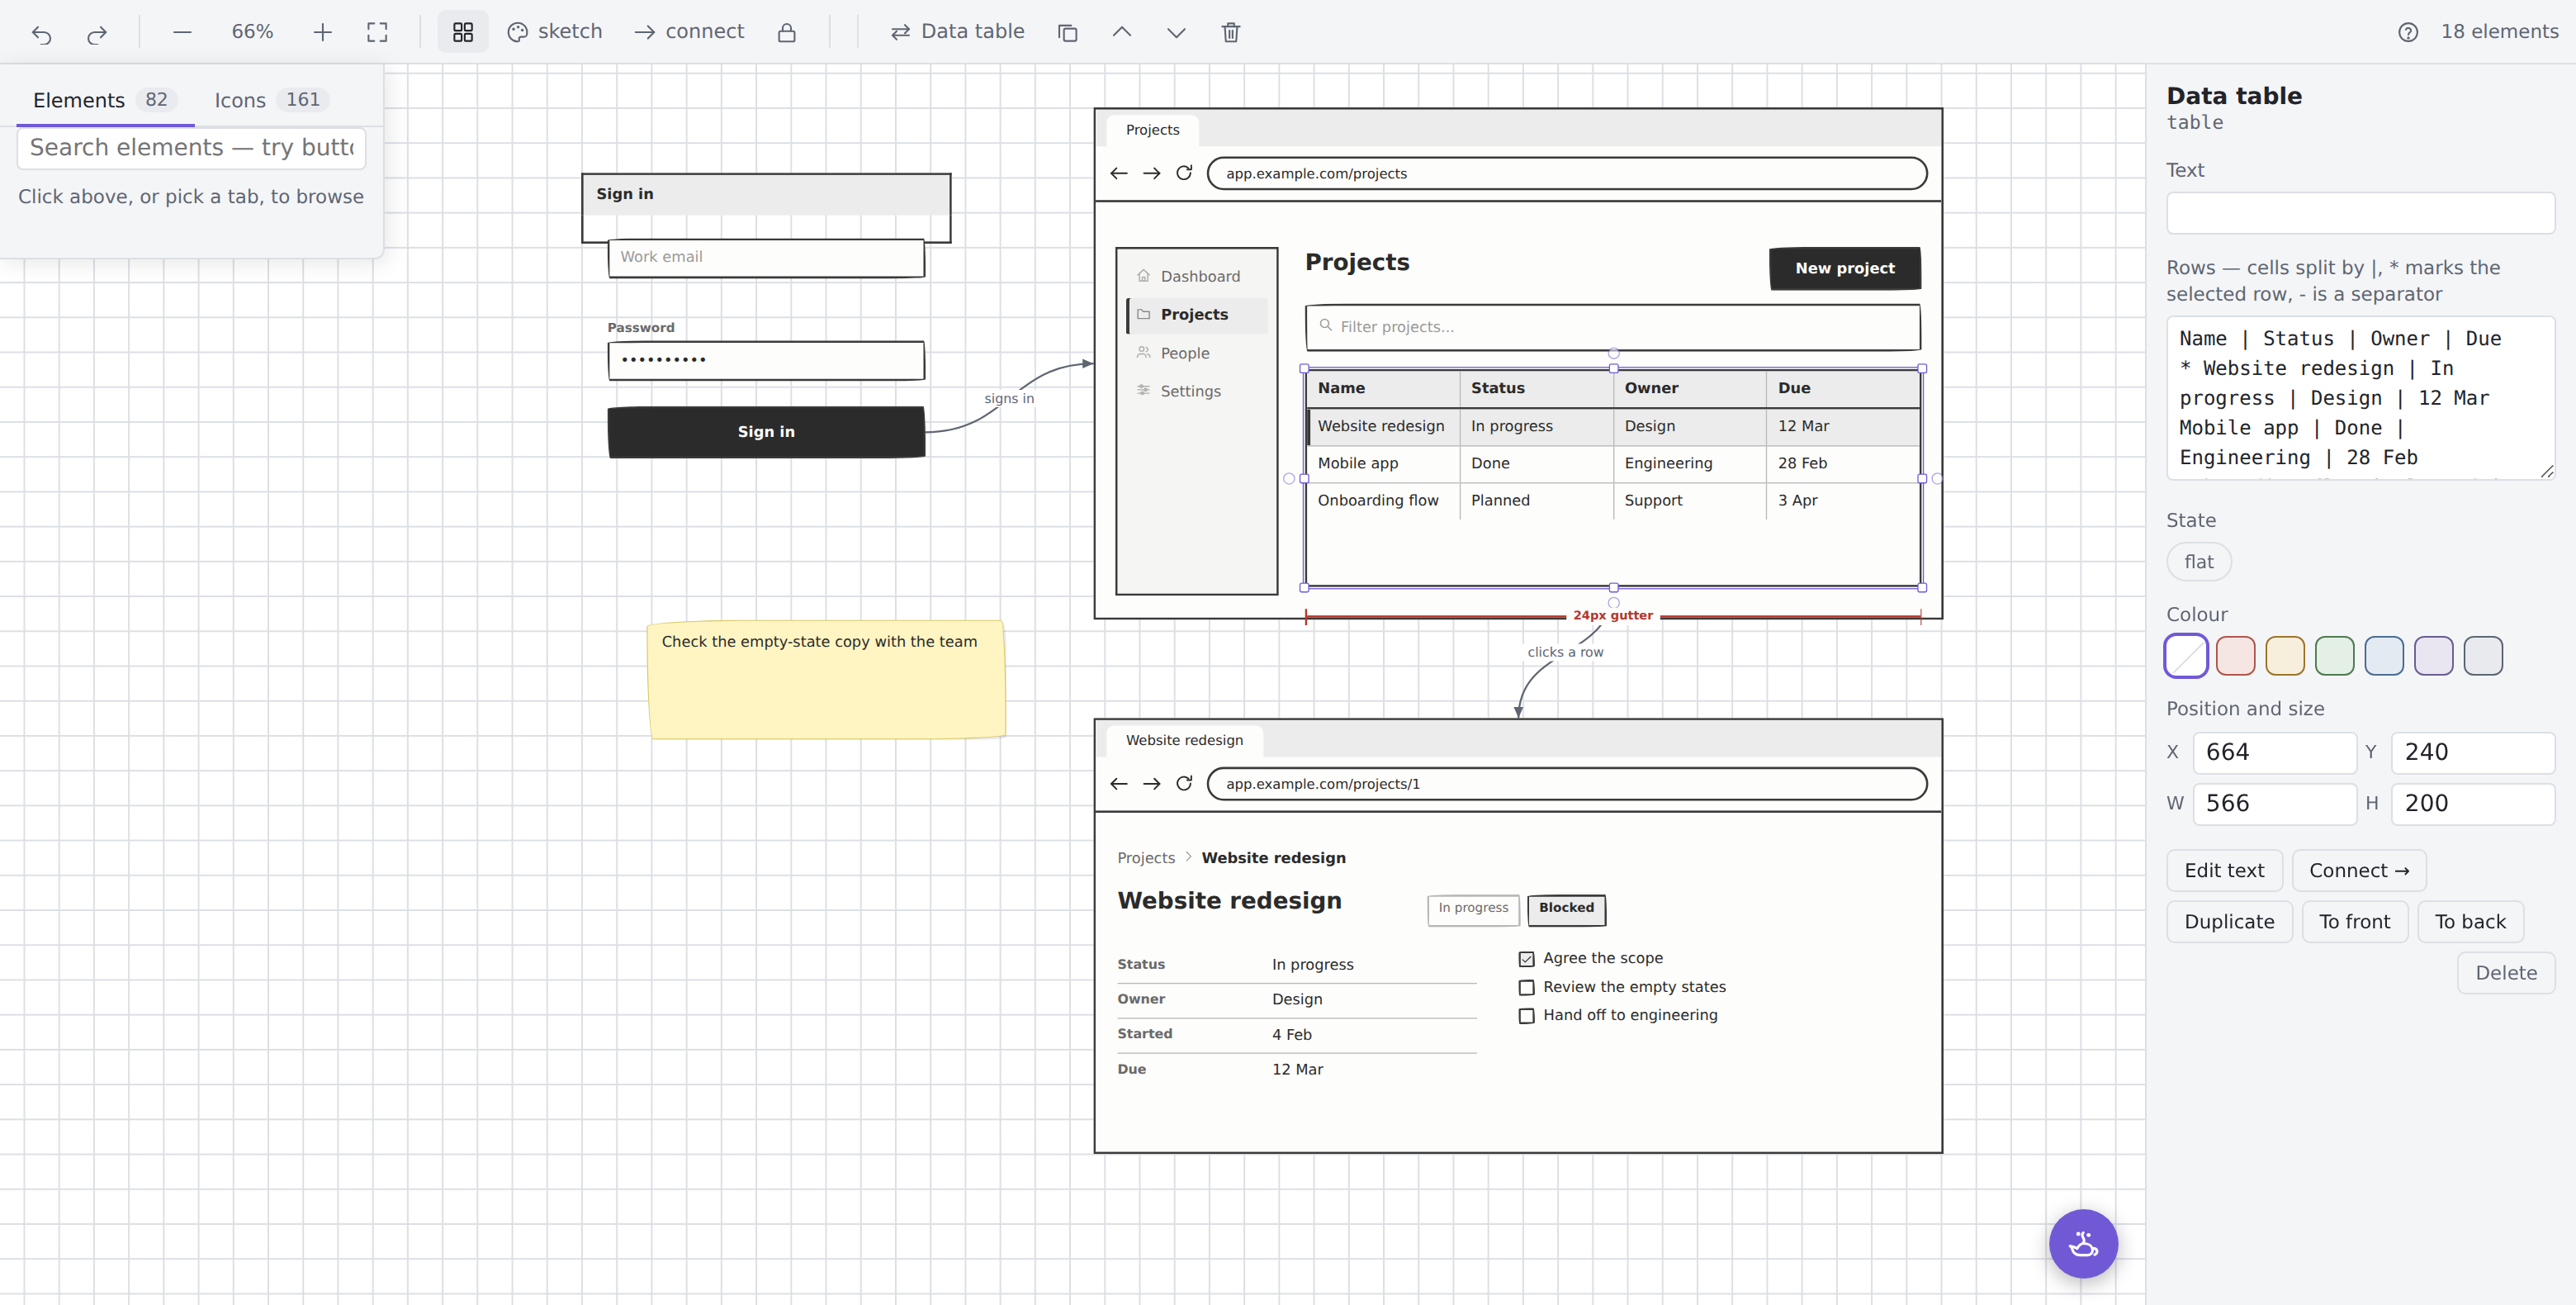
Task: Activate the connect arrow tool
Action: (x=689, y=32)
